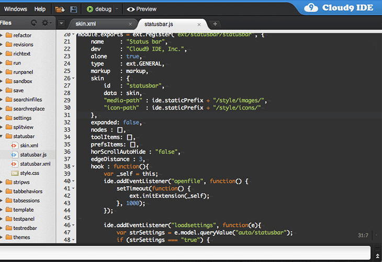Click the style.css file icon

click(15, 173)
